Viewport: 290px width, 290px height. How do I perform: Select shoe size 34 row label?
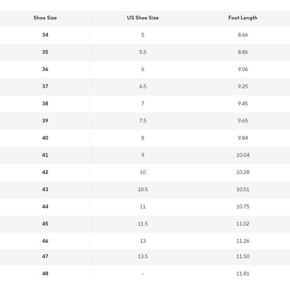point(45,35)
